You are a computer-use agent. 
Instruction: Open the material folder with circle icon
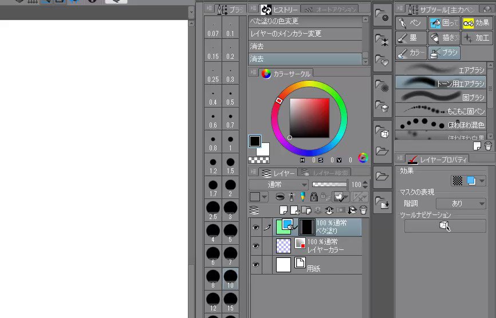(382, 15)
